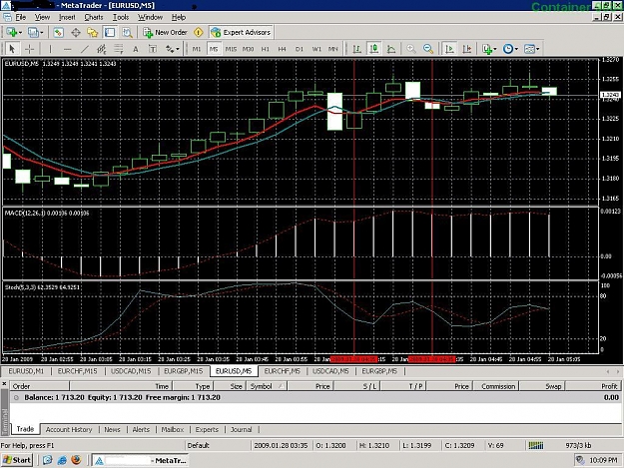Select the crosshair tool
Image resolution: width=624 pixels, height=468 pixels.
[x=29, y=49]
